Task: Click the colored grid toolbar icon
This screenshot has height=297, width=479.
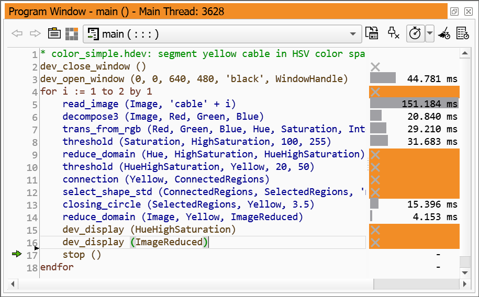Action: (x=72, y=34)
